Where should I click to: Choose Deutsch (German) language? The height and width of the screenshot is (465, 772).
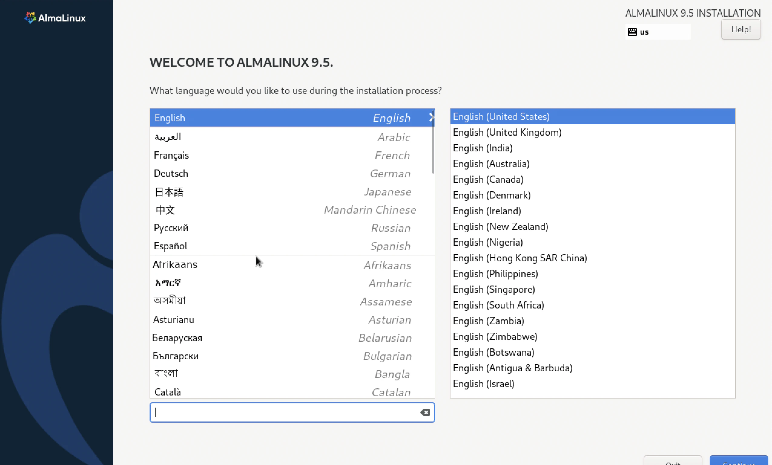pos(292,173)
